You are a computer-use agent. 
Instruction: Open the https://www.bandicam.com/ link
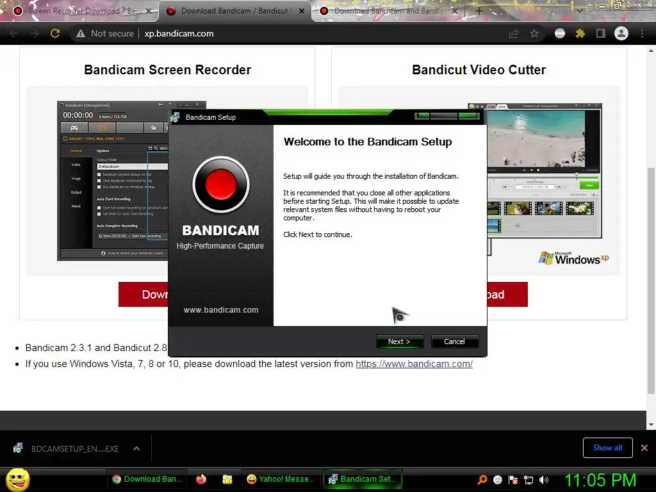tap(414, 364)
